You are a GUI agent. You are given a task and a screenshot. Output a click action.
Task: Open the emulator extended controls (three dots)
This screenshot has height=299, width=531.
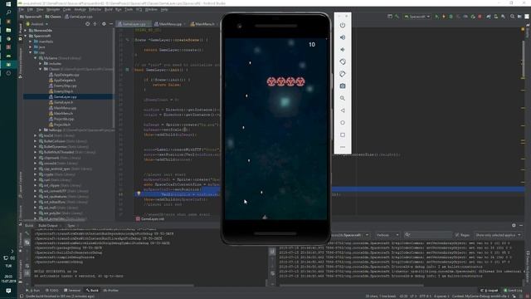(343, 147)
